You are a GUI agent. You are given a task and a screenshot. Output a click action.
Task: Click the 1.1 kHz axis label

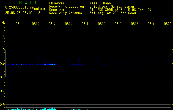click(2, 36)
